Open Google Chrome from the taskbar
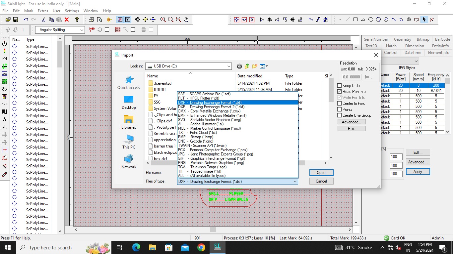The height and width of the screenshot is (254, 453). tap(201, 247)
